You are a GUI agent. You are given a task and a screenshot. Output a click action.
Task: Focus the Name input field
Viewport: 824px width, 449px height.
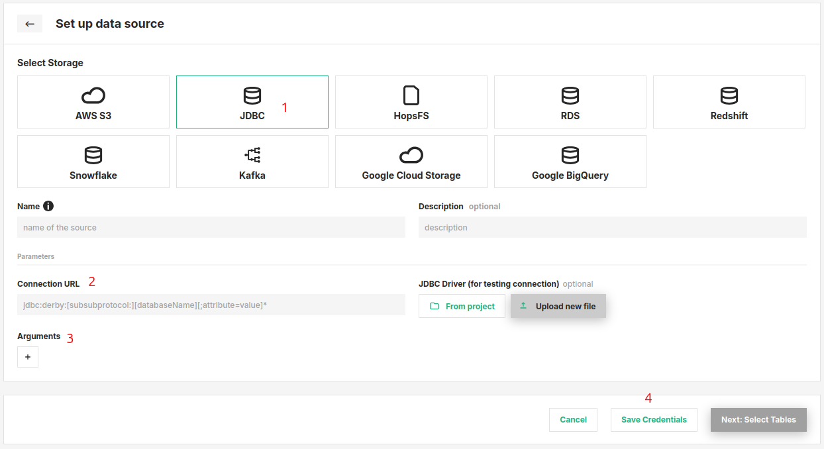(x=211, y=227)
